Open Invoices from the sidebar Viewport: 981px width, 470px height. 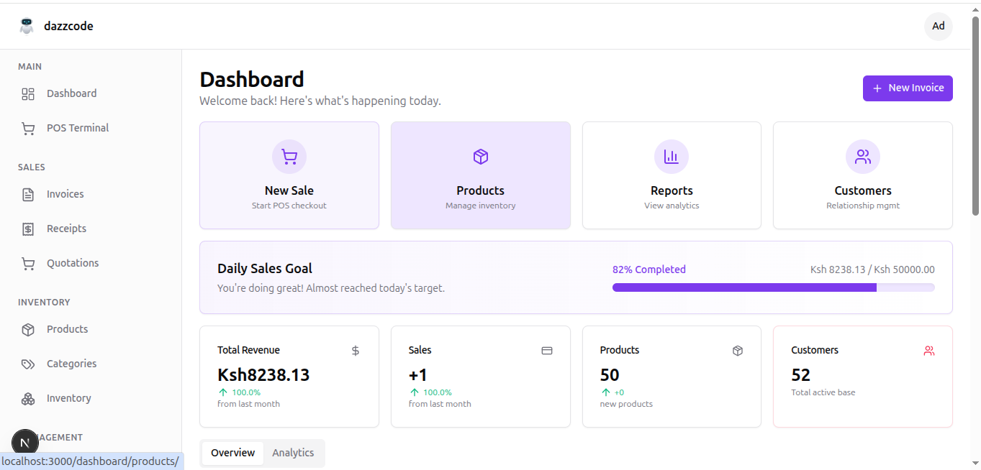pyautogui.click(x=65, y=193)
